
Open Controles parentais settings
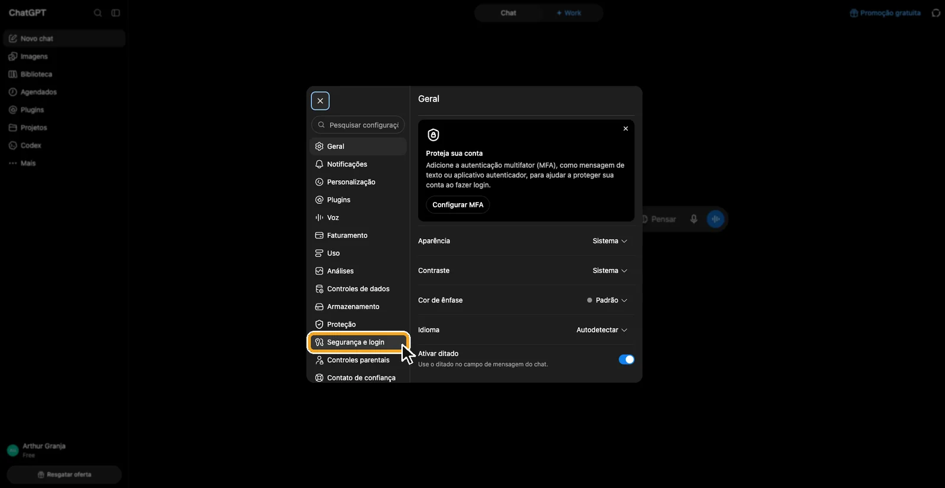358,360
